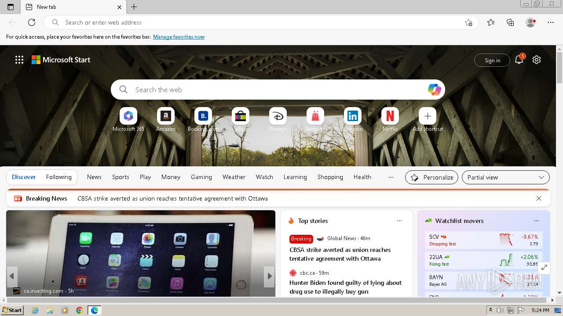Show next carousel story

269,276
